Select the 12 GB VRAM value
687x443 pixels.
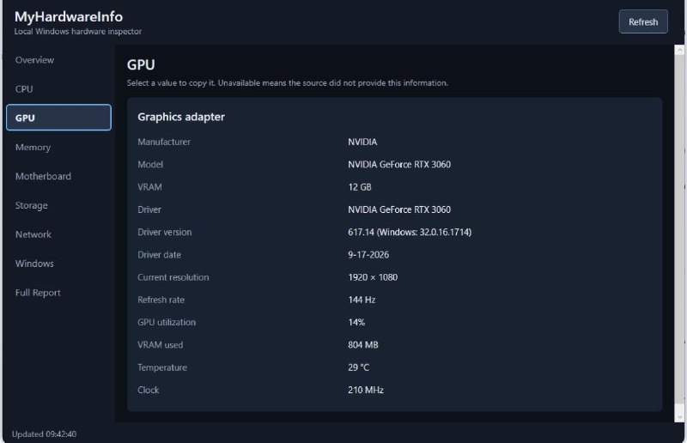[360, 187]
